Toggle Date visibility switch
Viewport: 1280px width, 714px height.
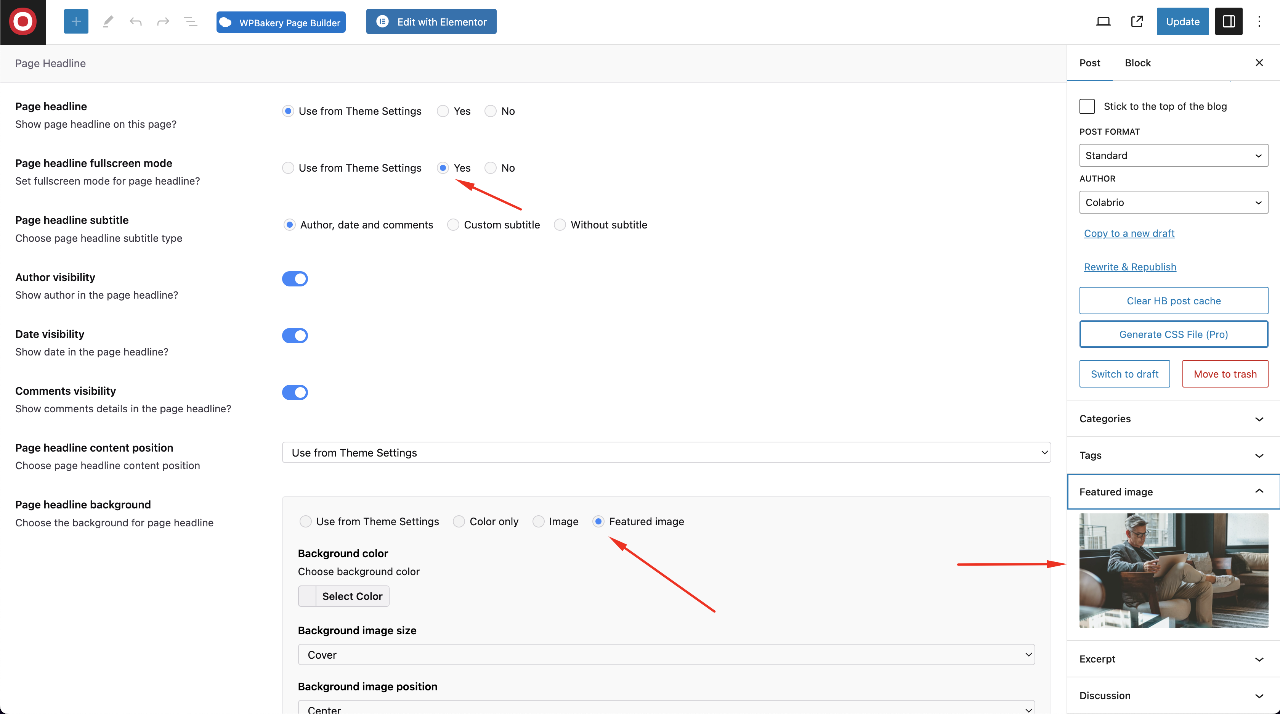click(x=295, y=336)
